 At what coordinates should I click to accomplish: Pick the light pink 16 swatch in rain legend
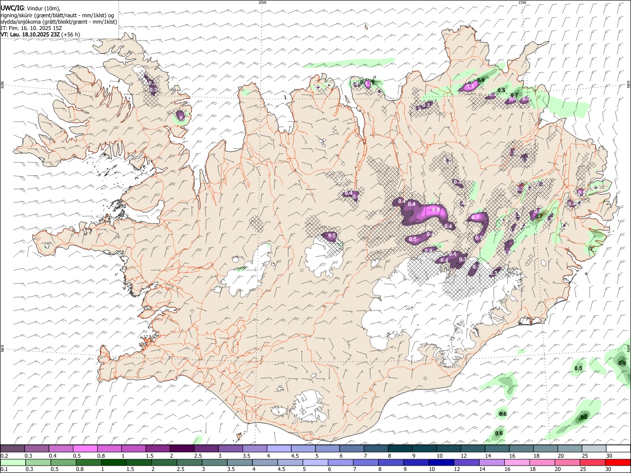(517, 462)
